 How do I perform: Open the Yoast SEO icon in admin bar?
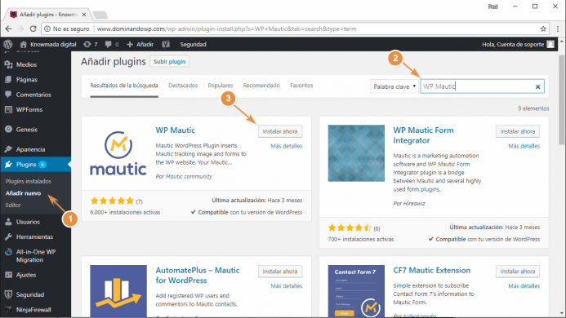166,44
